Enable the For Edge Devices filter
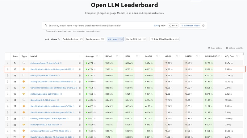 click(x=73, y=39)
